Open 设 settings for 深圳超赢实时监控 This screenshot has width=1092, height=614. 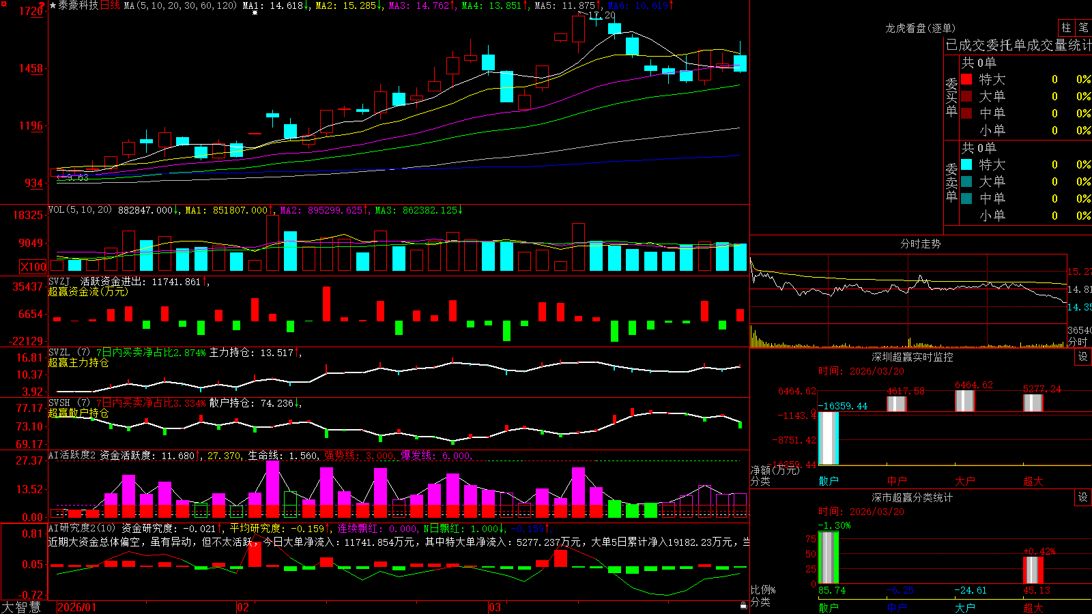point(1083,357)
